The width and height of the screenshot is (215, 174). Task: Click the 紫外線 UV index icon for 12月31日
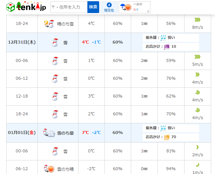pyautogui.click(x=163, y=38)
